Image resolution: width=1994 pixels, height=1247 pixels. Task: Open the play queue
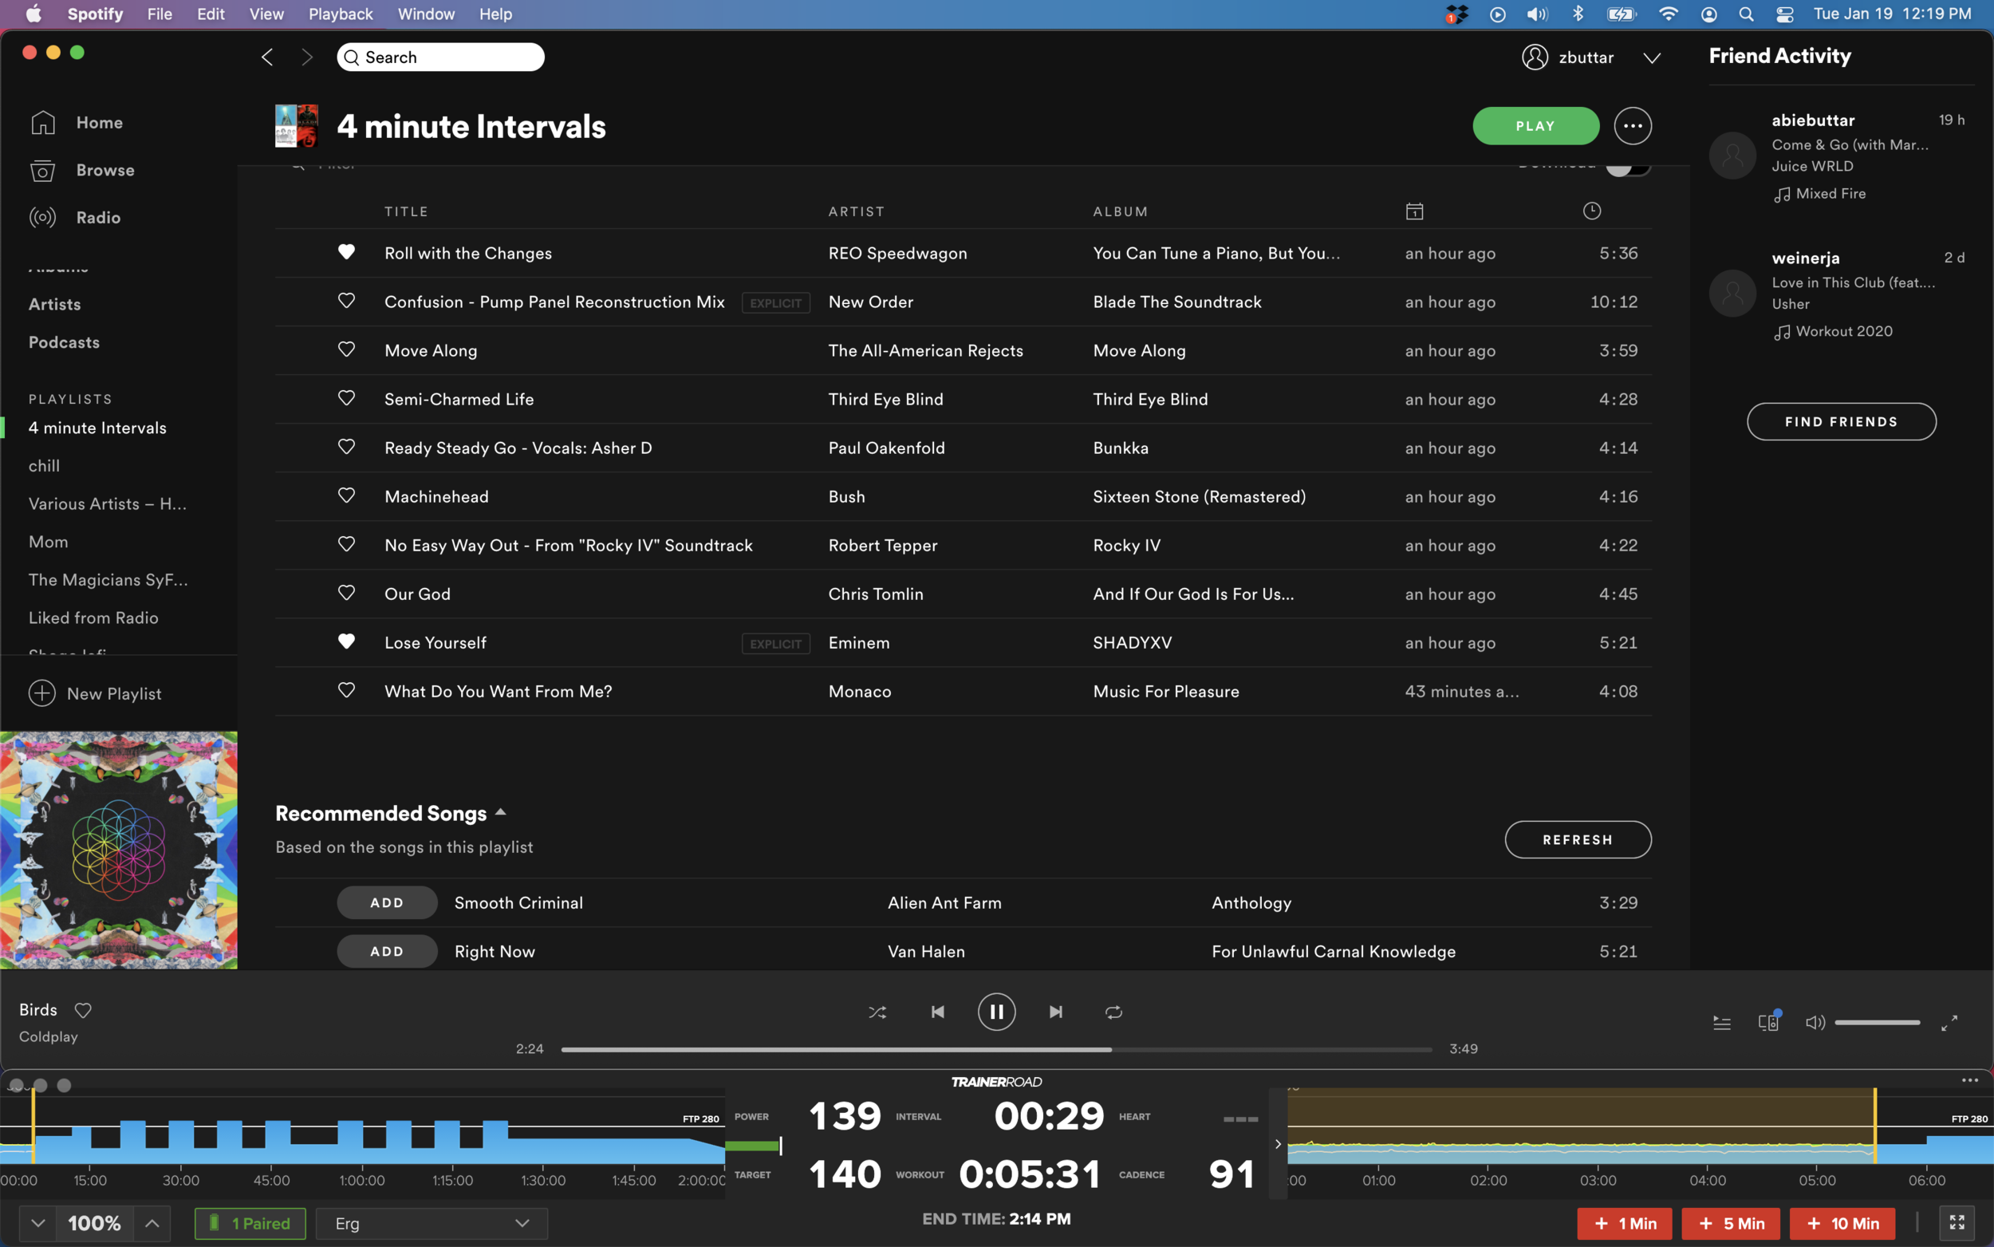coord(1722,1023)
